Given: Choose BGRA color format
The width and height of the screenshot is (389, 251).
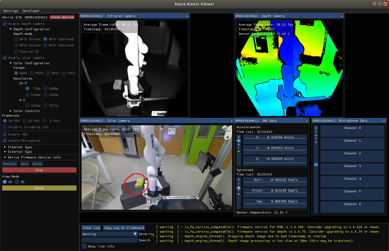Looking at the screenshot, I should coord(16,73).
